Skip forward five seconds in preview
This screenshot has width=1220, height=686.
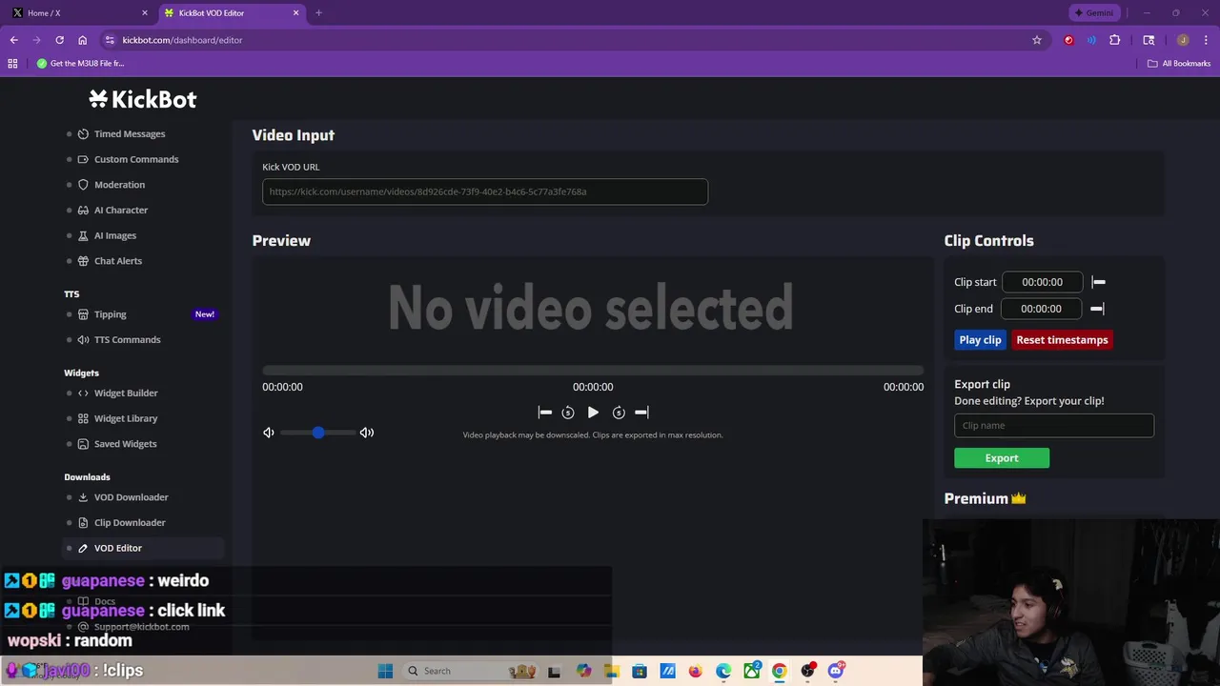619,413
